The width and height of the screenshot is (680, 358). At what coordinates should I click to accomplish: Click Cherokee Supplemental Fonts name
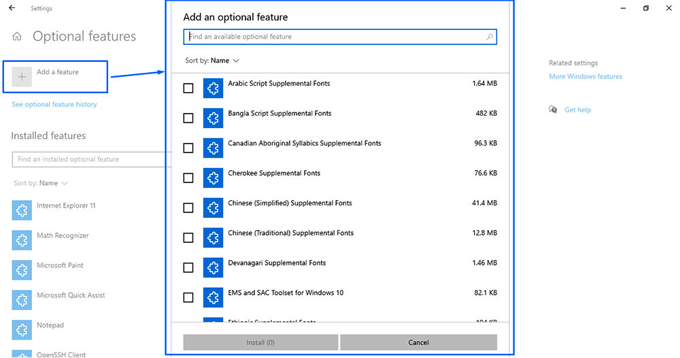pyautogui.click(x=274, y=173)
